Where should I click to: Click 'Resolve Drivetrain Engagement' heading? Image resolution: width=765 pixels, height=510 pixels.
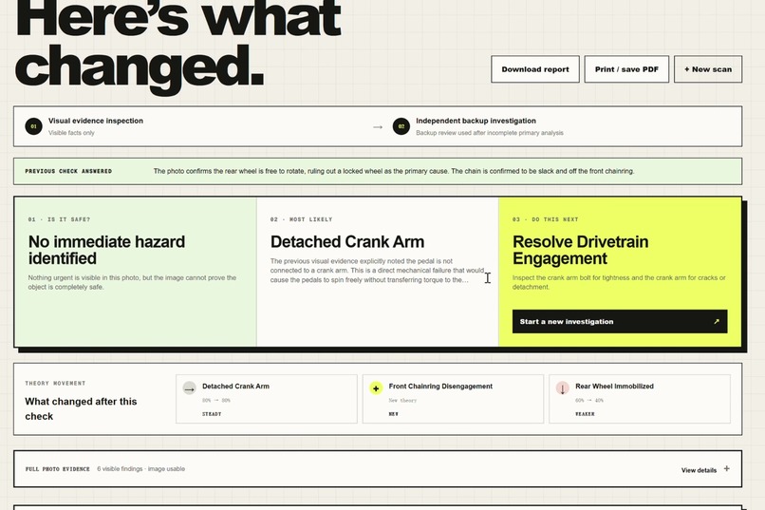coord(581,250)
